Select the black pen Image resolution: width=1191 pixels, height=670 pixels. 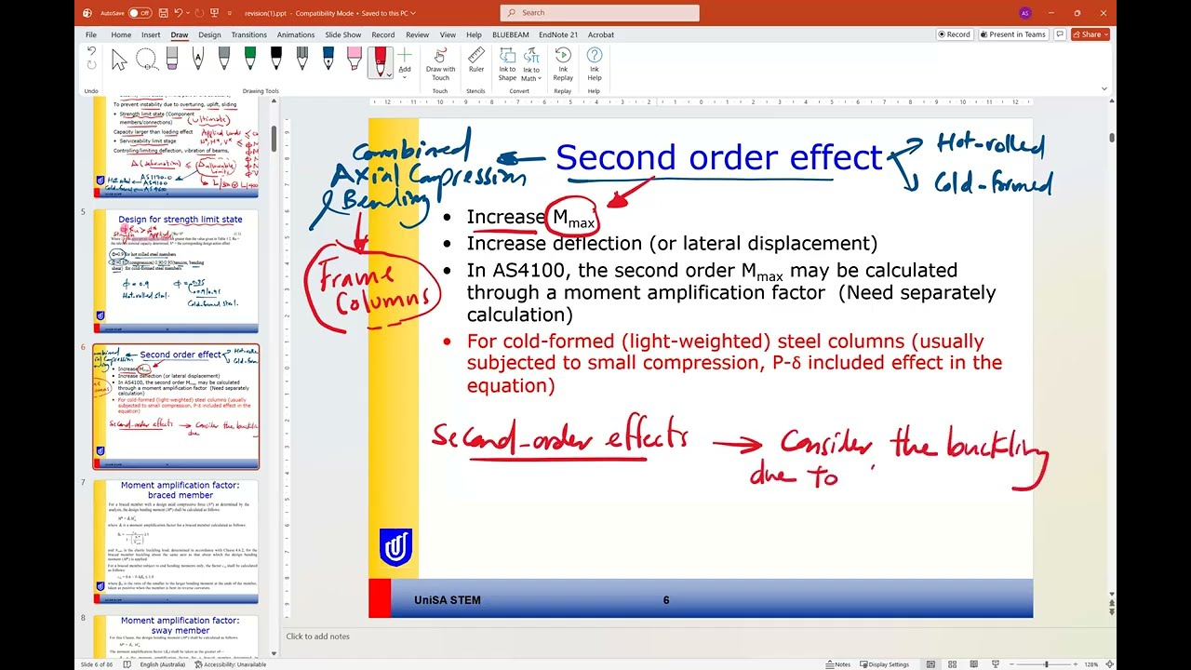tap(276, 60)
